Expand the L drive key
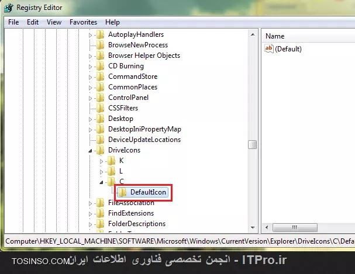 click(x=101, y=172)
